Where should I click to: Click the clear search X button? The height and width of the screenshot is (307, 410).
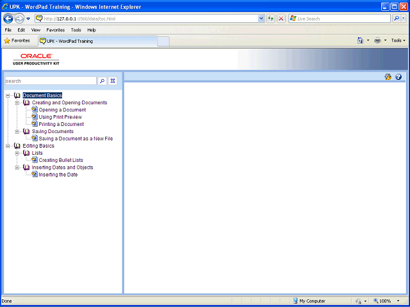point(113,81)
